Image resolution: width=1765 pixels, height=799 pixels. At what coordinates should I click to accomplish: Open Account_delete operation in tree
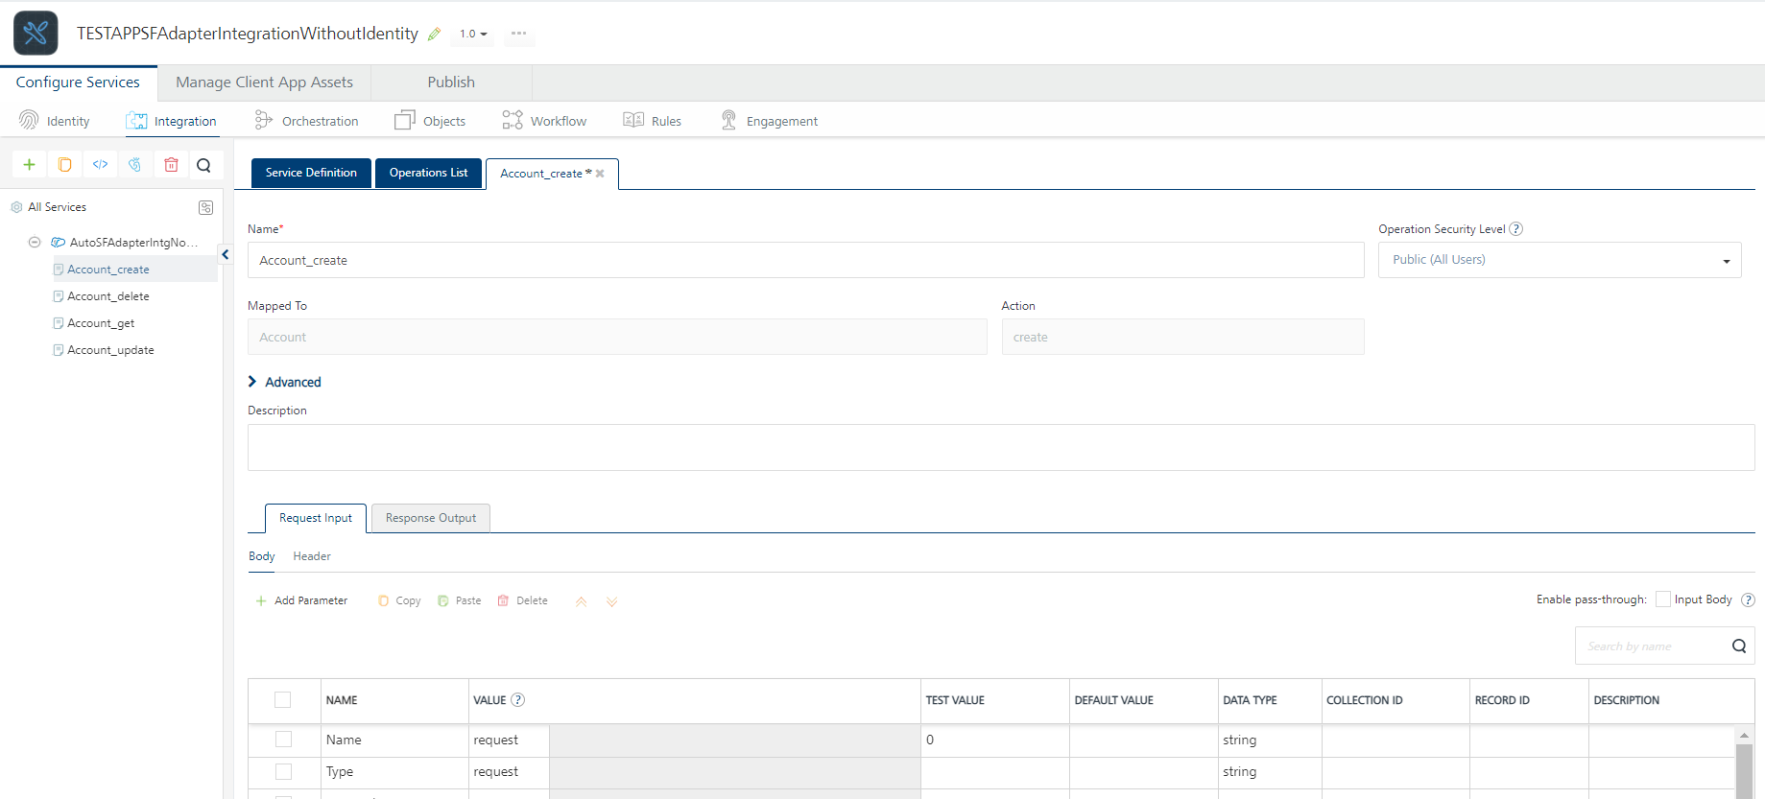tap(108, 296)
